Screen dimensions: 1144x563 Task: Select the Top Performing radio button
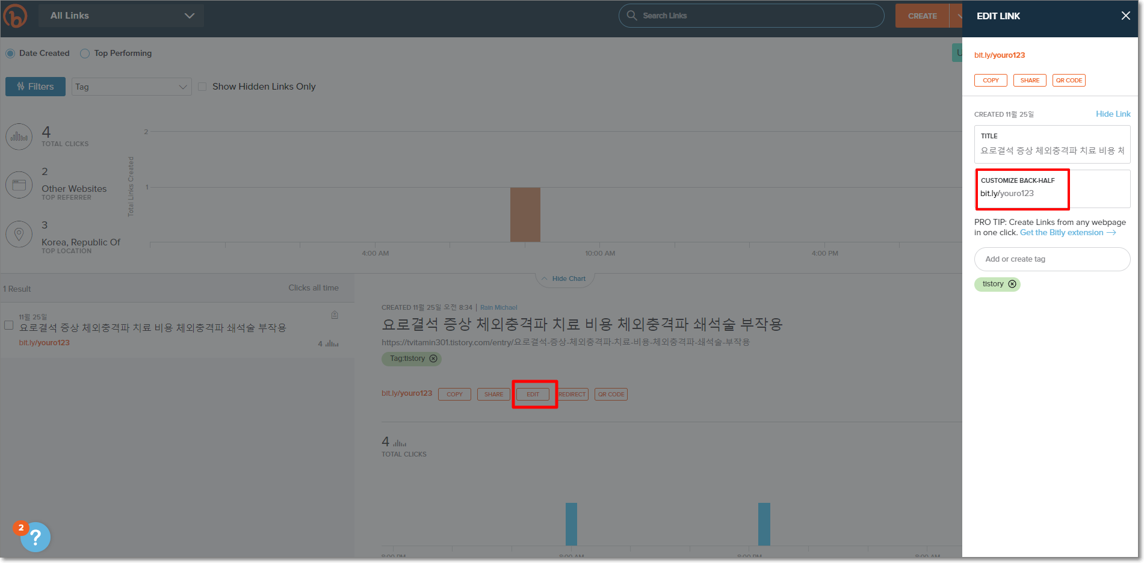point(85,54)
